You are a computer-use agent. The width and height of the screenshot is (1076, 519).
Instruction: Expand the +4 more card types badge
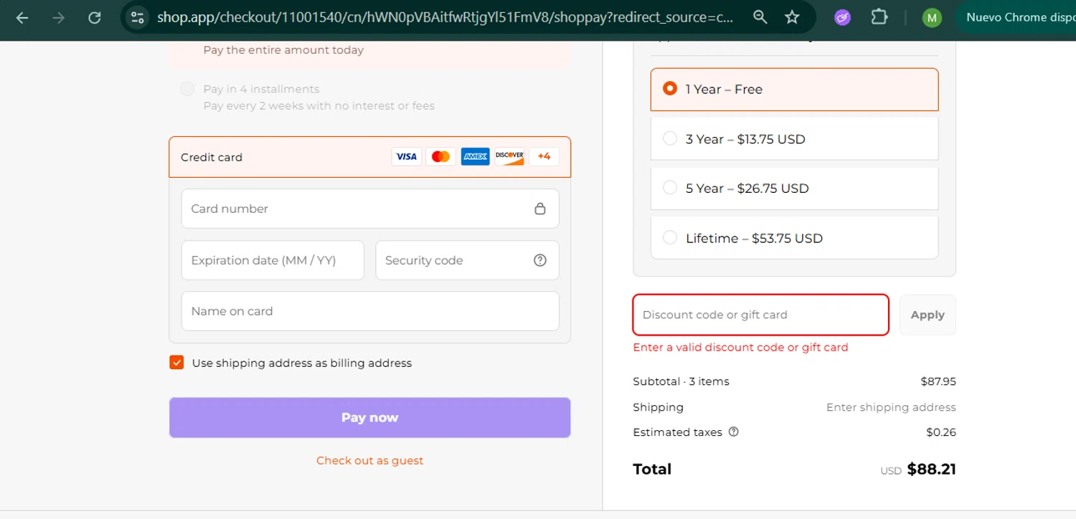click(x=544, y=156)
